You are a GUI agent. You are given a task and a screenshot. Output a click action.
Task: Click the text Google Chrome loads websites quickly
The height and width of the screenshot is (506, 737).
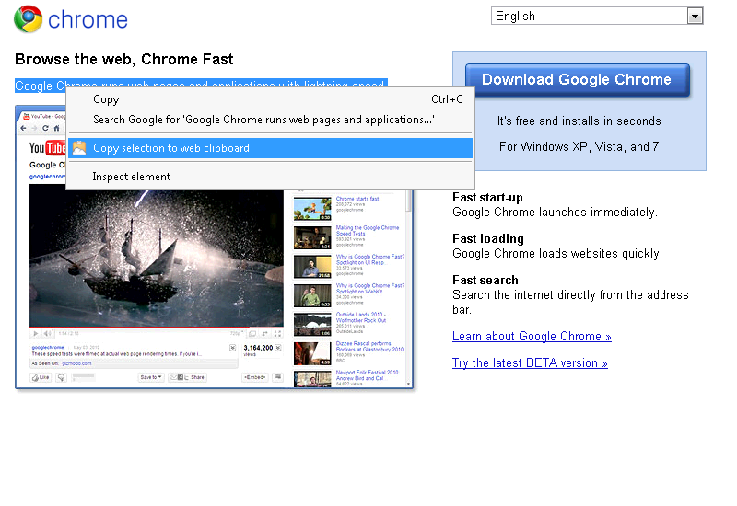(x=557, y=254)
